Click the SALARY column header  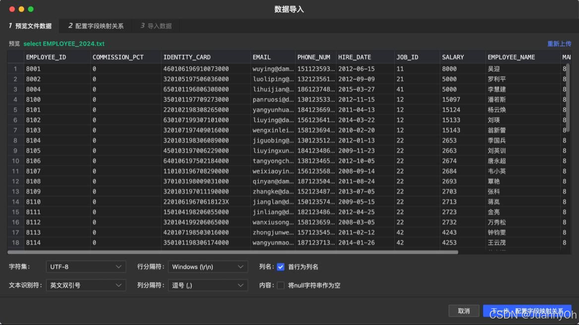tap(453, 57)
